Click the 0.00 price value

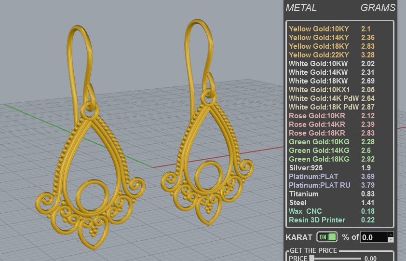[370, 258]
